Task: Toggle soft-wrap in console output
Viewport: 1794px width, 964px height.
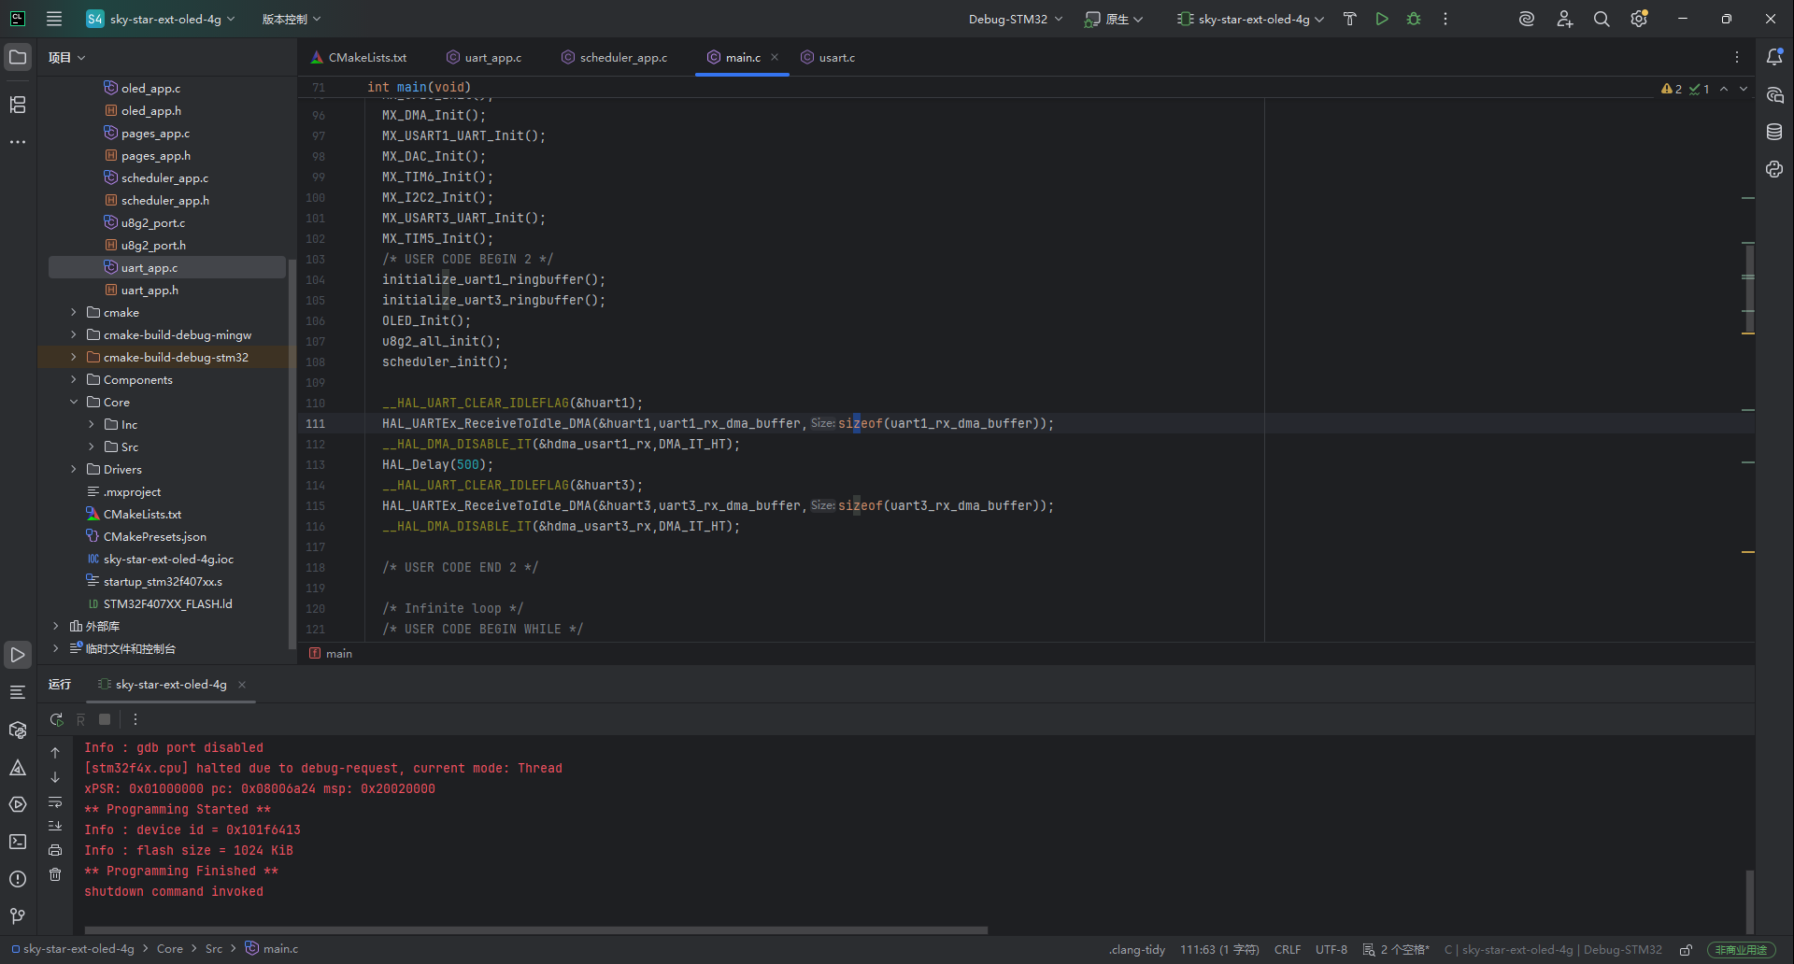Action: click(55, 802)
